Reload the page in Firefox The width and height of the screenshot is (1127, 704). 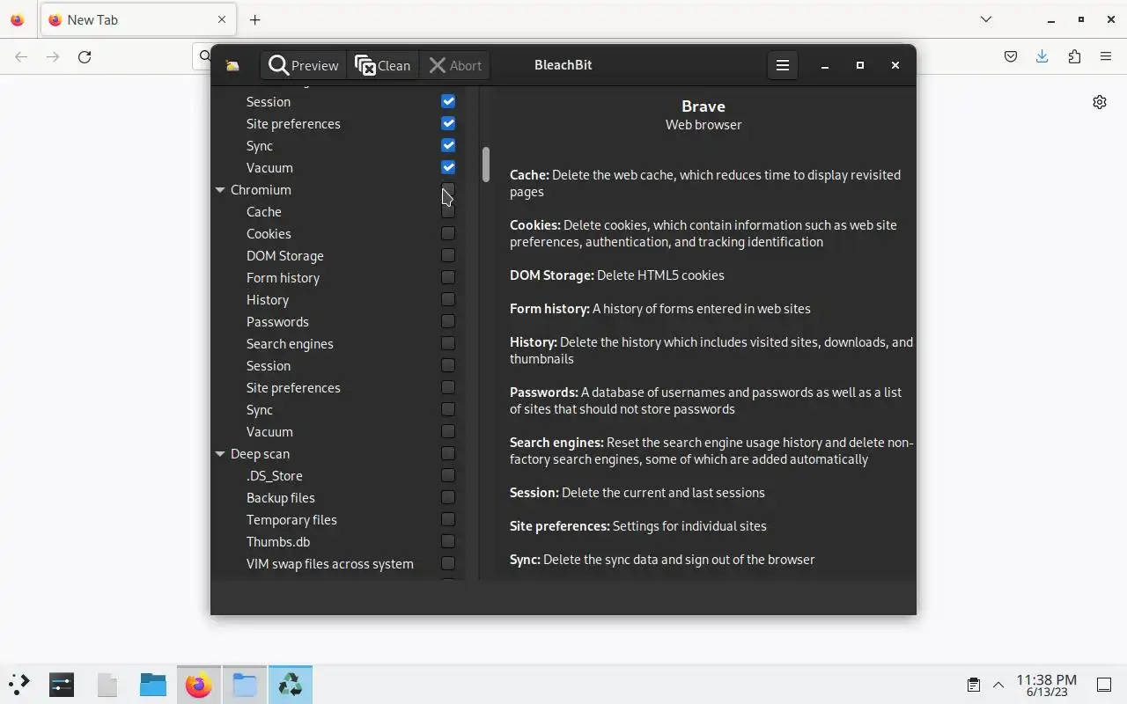pos(85,57)
